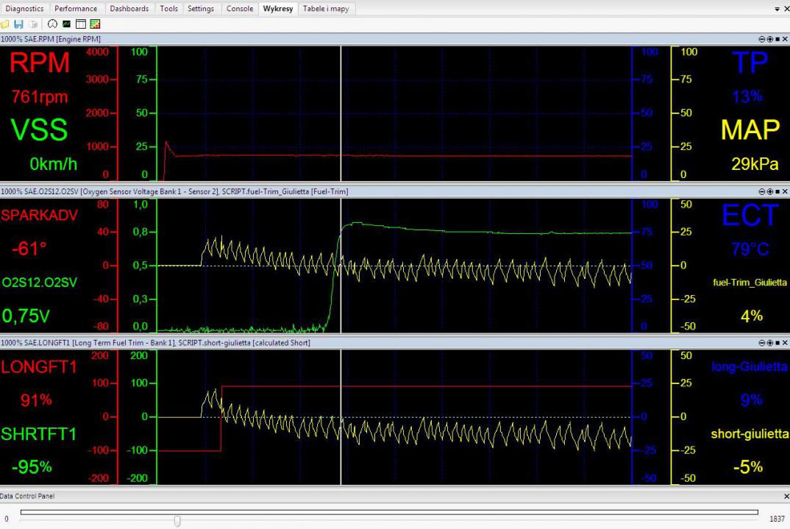The image size is (790, 529).
Task: Toggle maximize square on Long Term Fuel Trim panel
Action: [777, 343]
